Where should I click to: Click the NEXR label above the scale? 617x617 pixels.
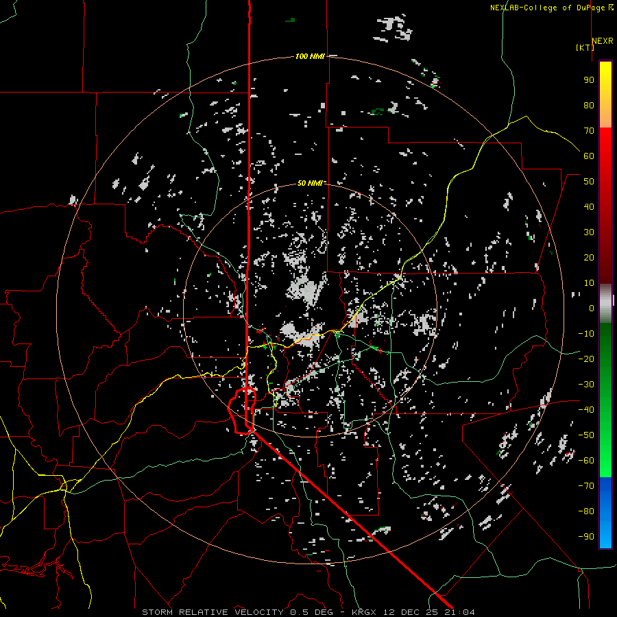602,41
